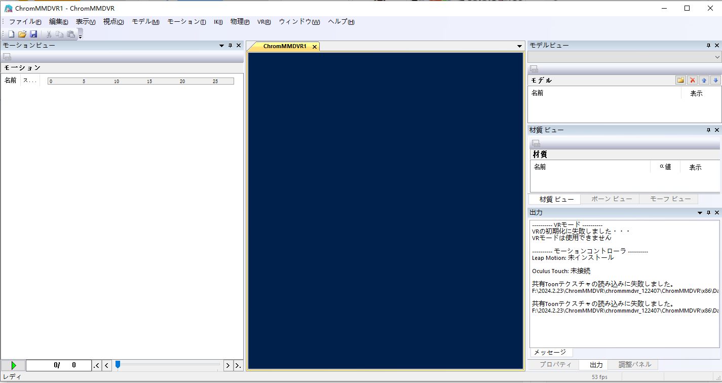Pin the モーションビュー panel
Image resolution: width=722 pixels, height=383 pixels.
click(230, 46)
